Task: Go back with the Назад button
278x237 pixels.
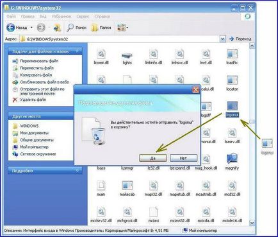Action: (x=17, y=28)
